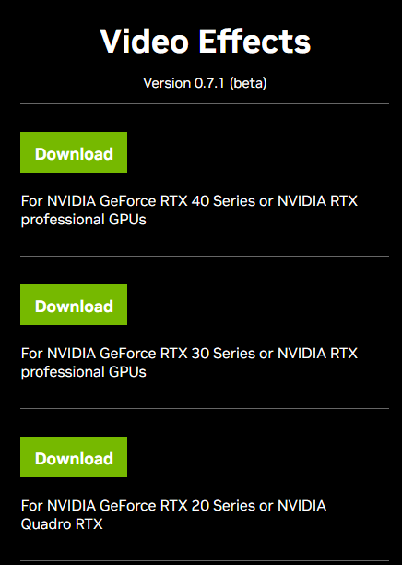Click the divider line below version text

(x=205, y=103)
